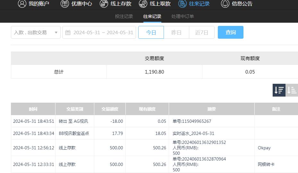Click the 优惠中心 gift icon
This screenshot has width=298, height=173.
[64, 4]
